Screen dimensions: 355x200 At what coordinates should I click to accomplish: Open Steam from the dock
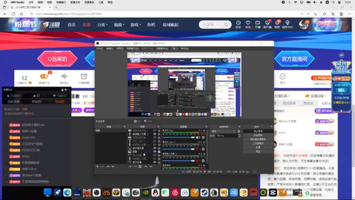click(204, 192)
